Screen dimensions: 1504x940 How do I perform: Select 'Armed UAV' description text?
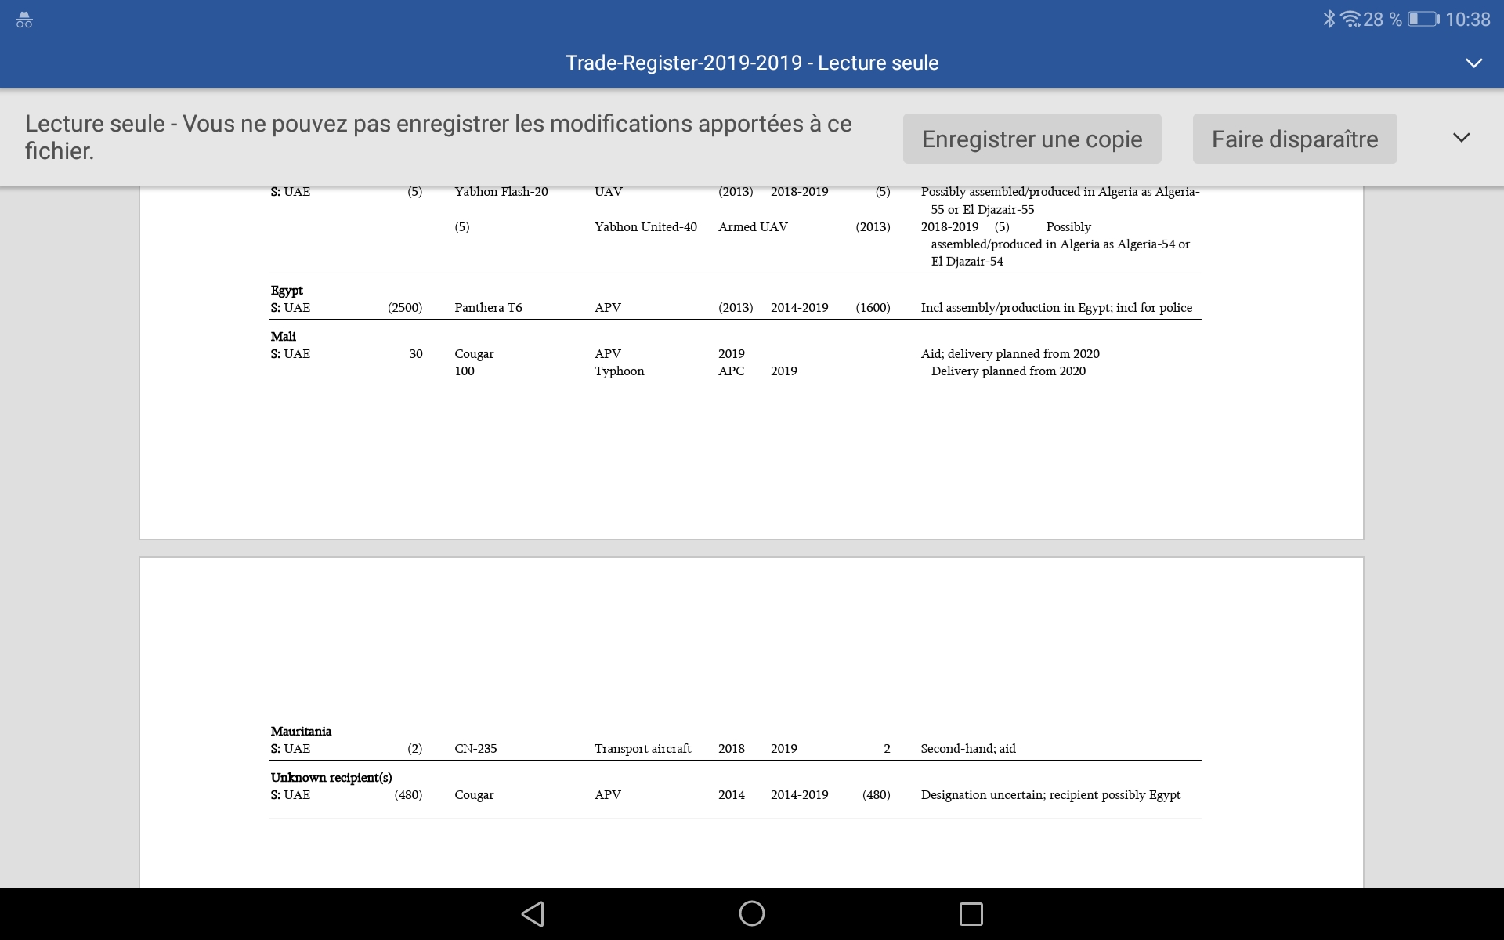(753, 226)
